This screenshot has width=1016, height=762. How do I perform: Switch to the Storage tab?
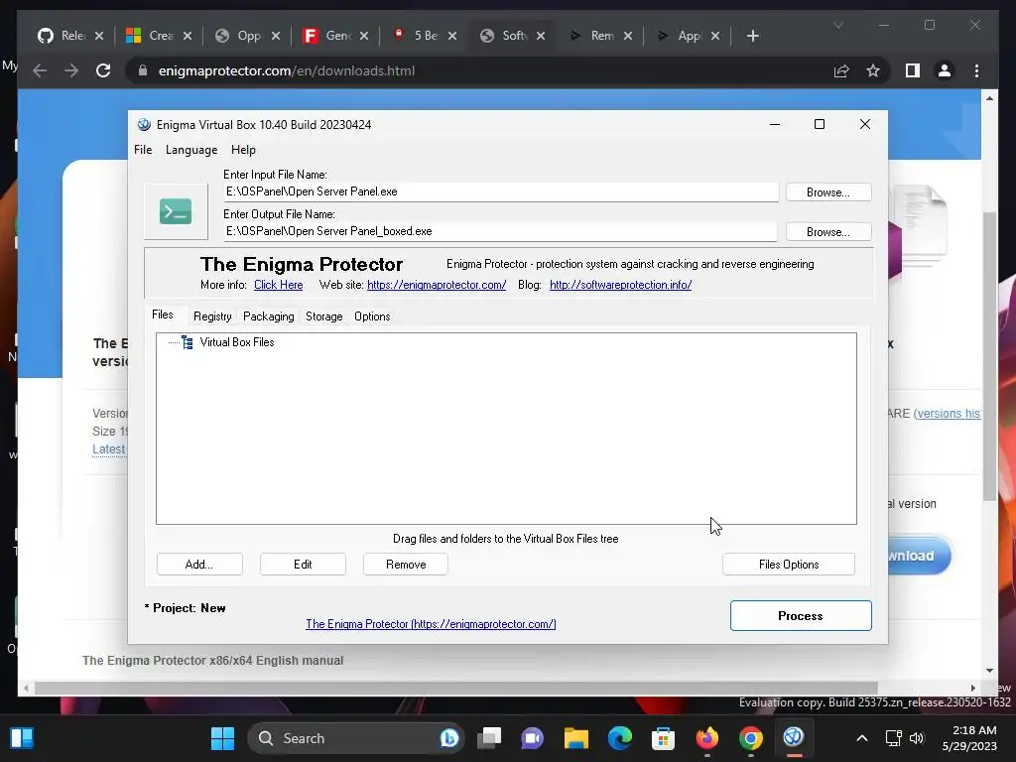point(324,317)
